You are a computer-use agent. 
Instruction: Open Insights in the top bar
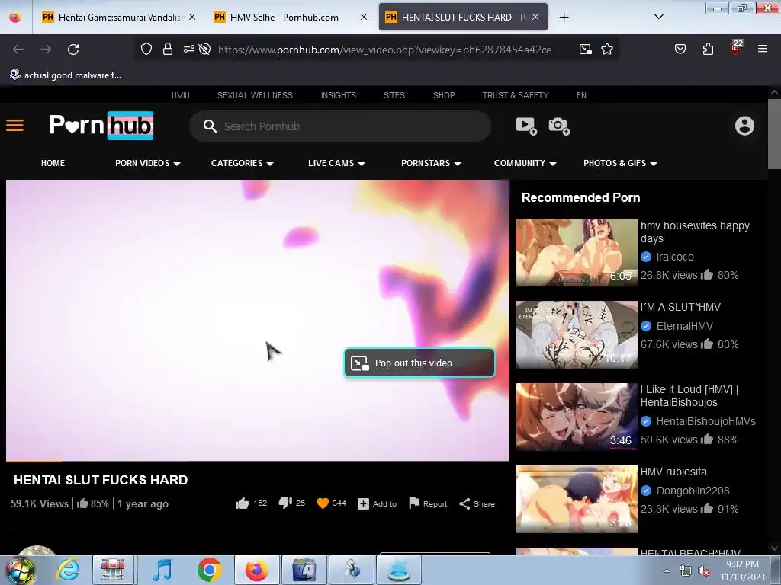click(338, 95)
